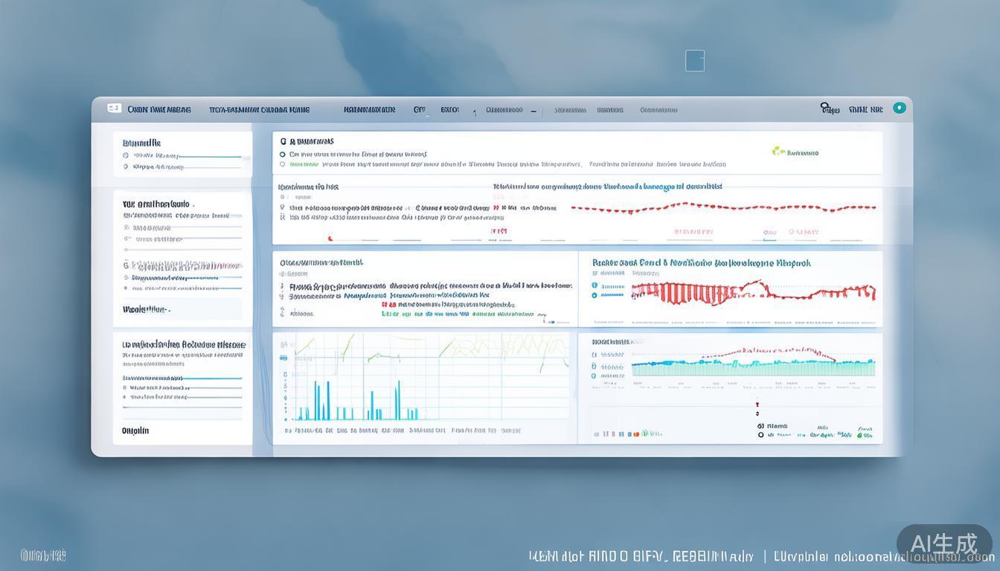
Task: Open the first header navigation tab
Action: click(x=158, y=109)
